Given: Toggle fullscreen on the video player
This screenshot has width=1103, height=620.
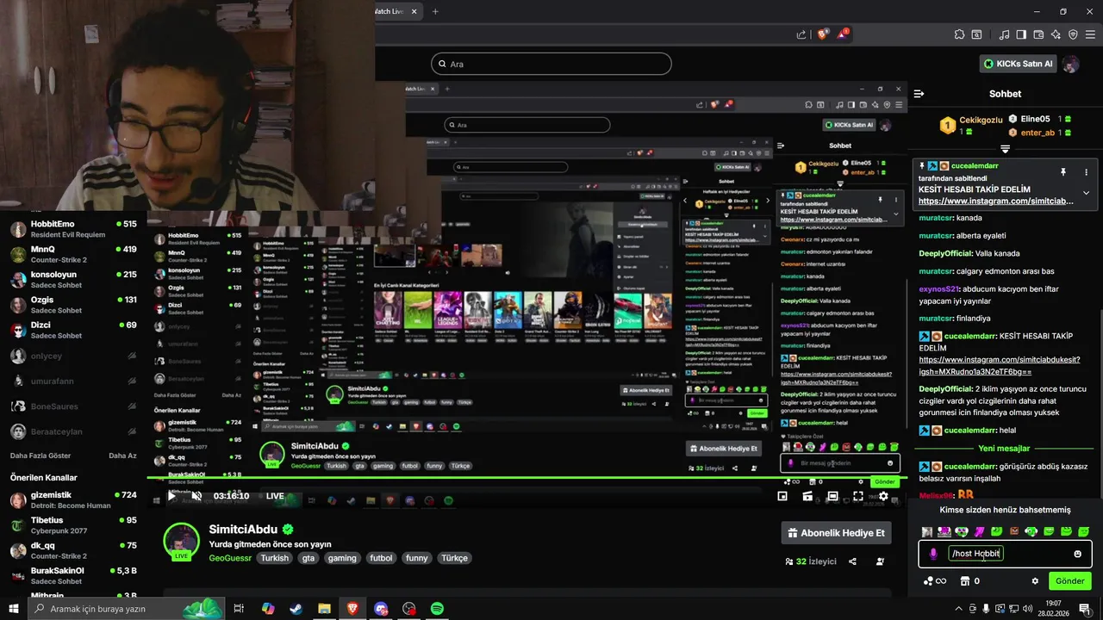Looking at the screenshot, I should (858, 496).
